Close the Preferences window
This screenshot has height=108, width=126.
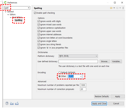[122, 3]
